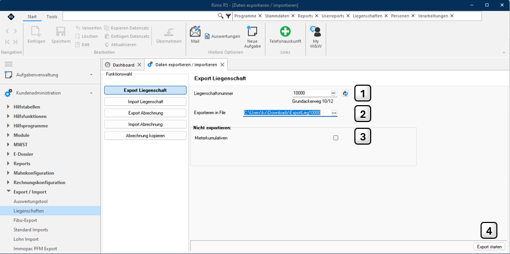Viewport: 510px width, 254px height.
Task: Click the filter funnel icon
Action: 228,16
